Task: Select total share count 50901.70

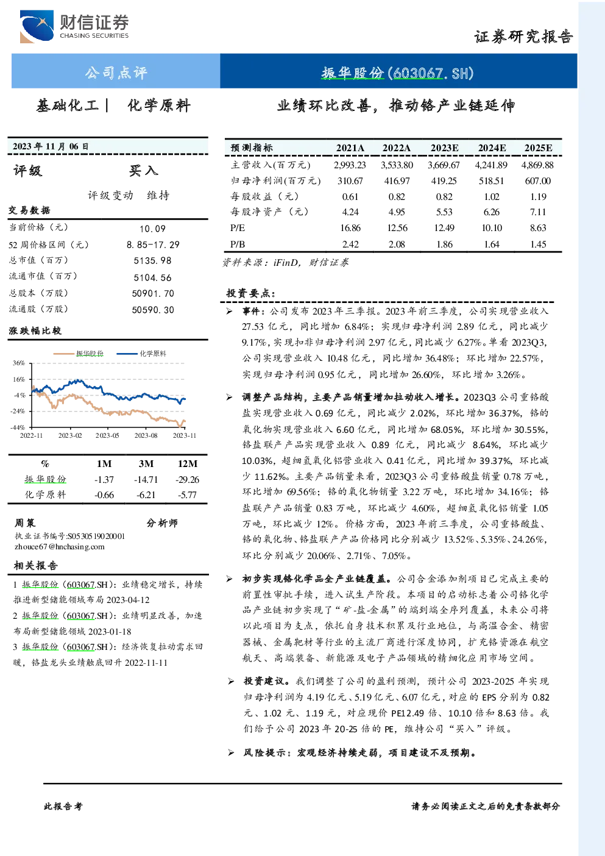Action: click(x=153, y=293)
